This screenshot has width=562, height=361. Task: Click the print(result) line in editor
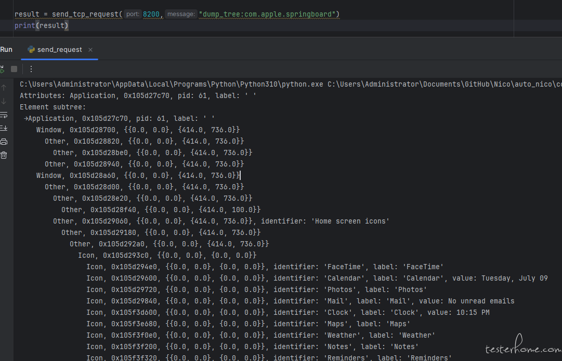41,26
